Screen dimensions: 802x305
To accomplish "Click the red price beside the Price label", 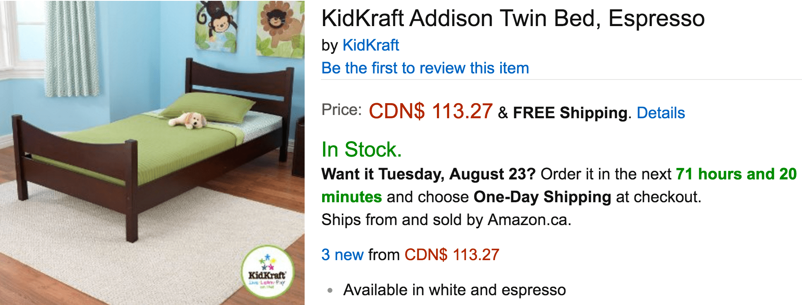I will 430,111.
